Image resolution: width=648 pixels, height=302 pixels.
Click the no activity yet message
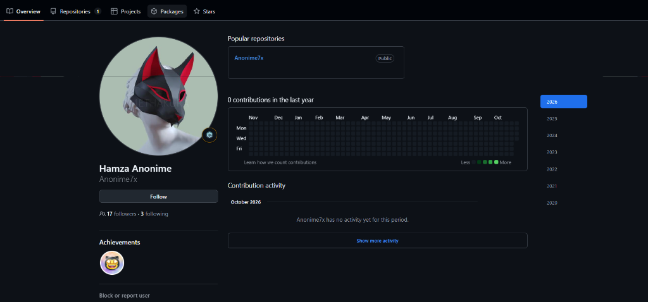[x=352, y=220]
